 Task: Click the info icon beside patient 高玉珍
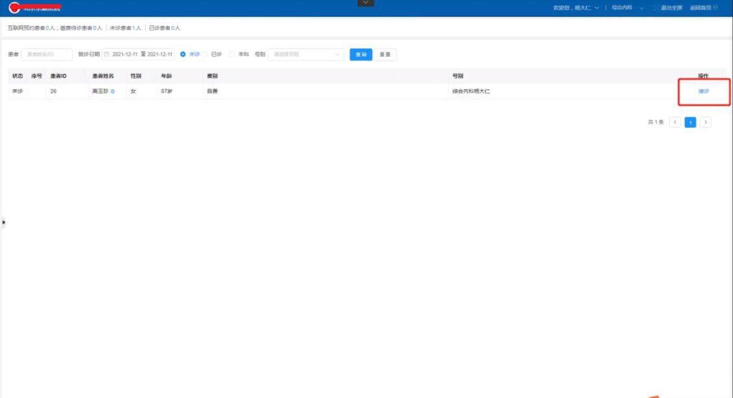pyautogui.click(x=113, y=91)
